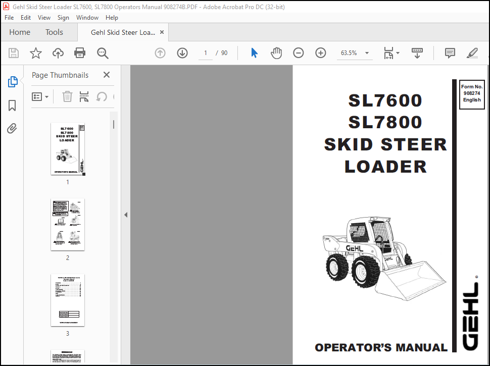Go to previous page arrow

tap(160, 53)
